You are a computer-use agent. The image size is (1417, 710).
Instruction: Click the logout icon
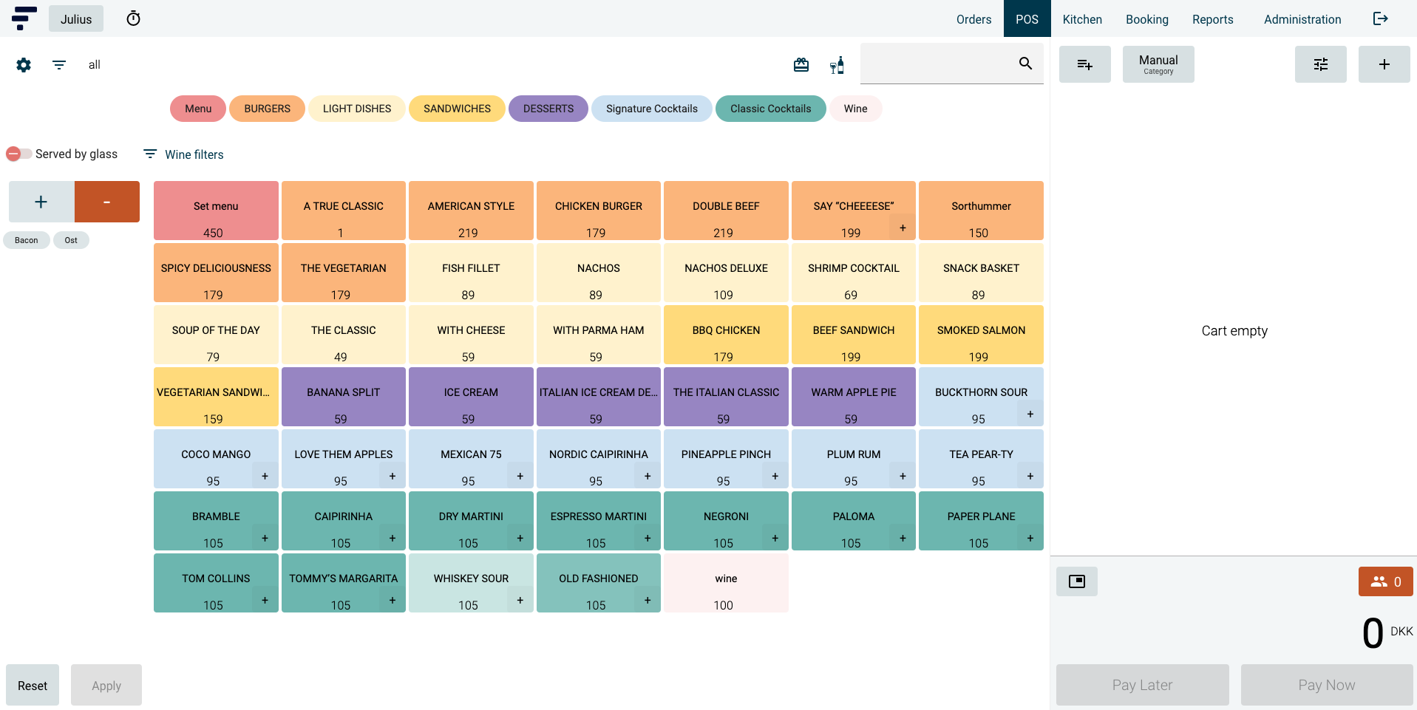(1380, 18)
